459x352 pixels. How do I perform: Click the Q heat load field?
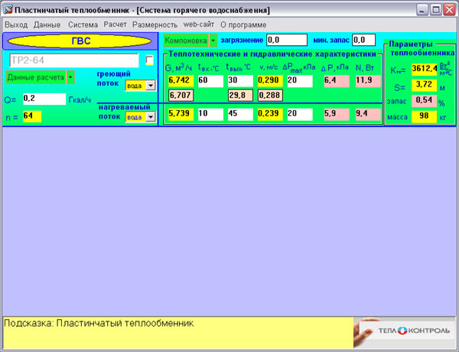click(x=44, y=99)
